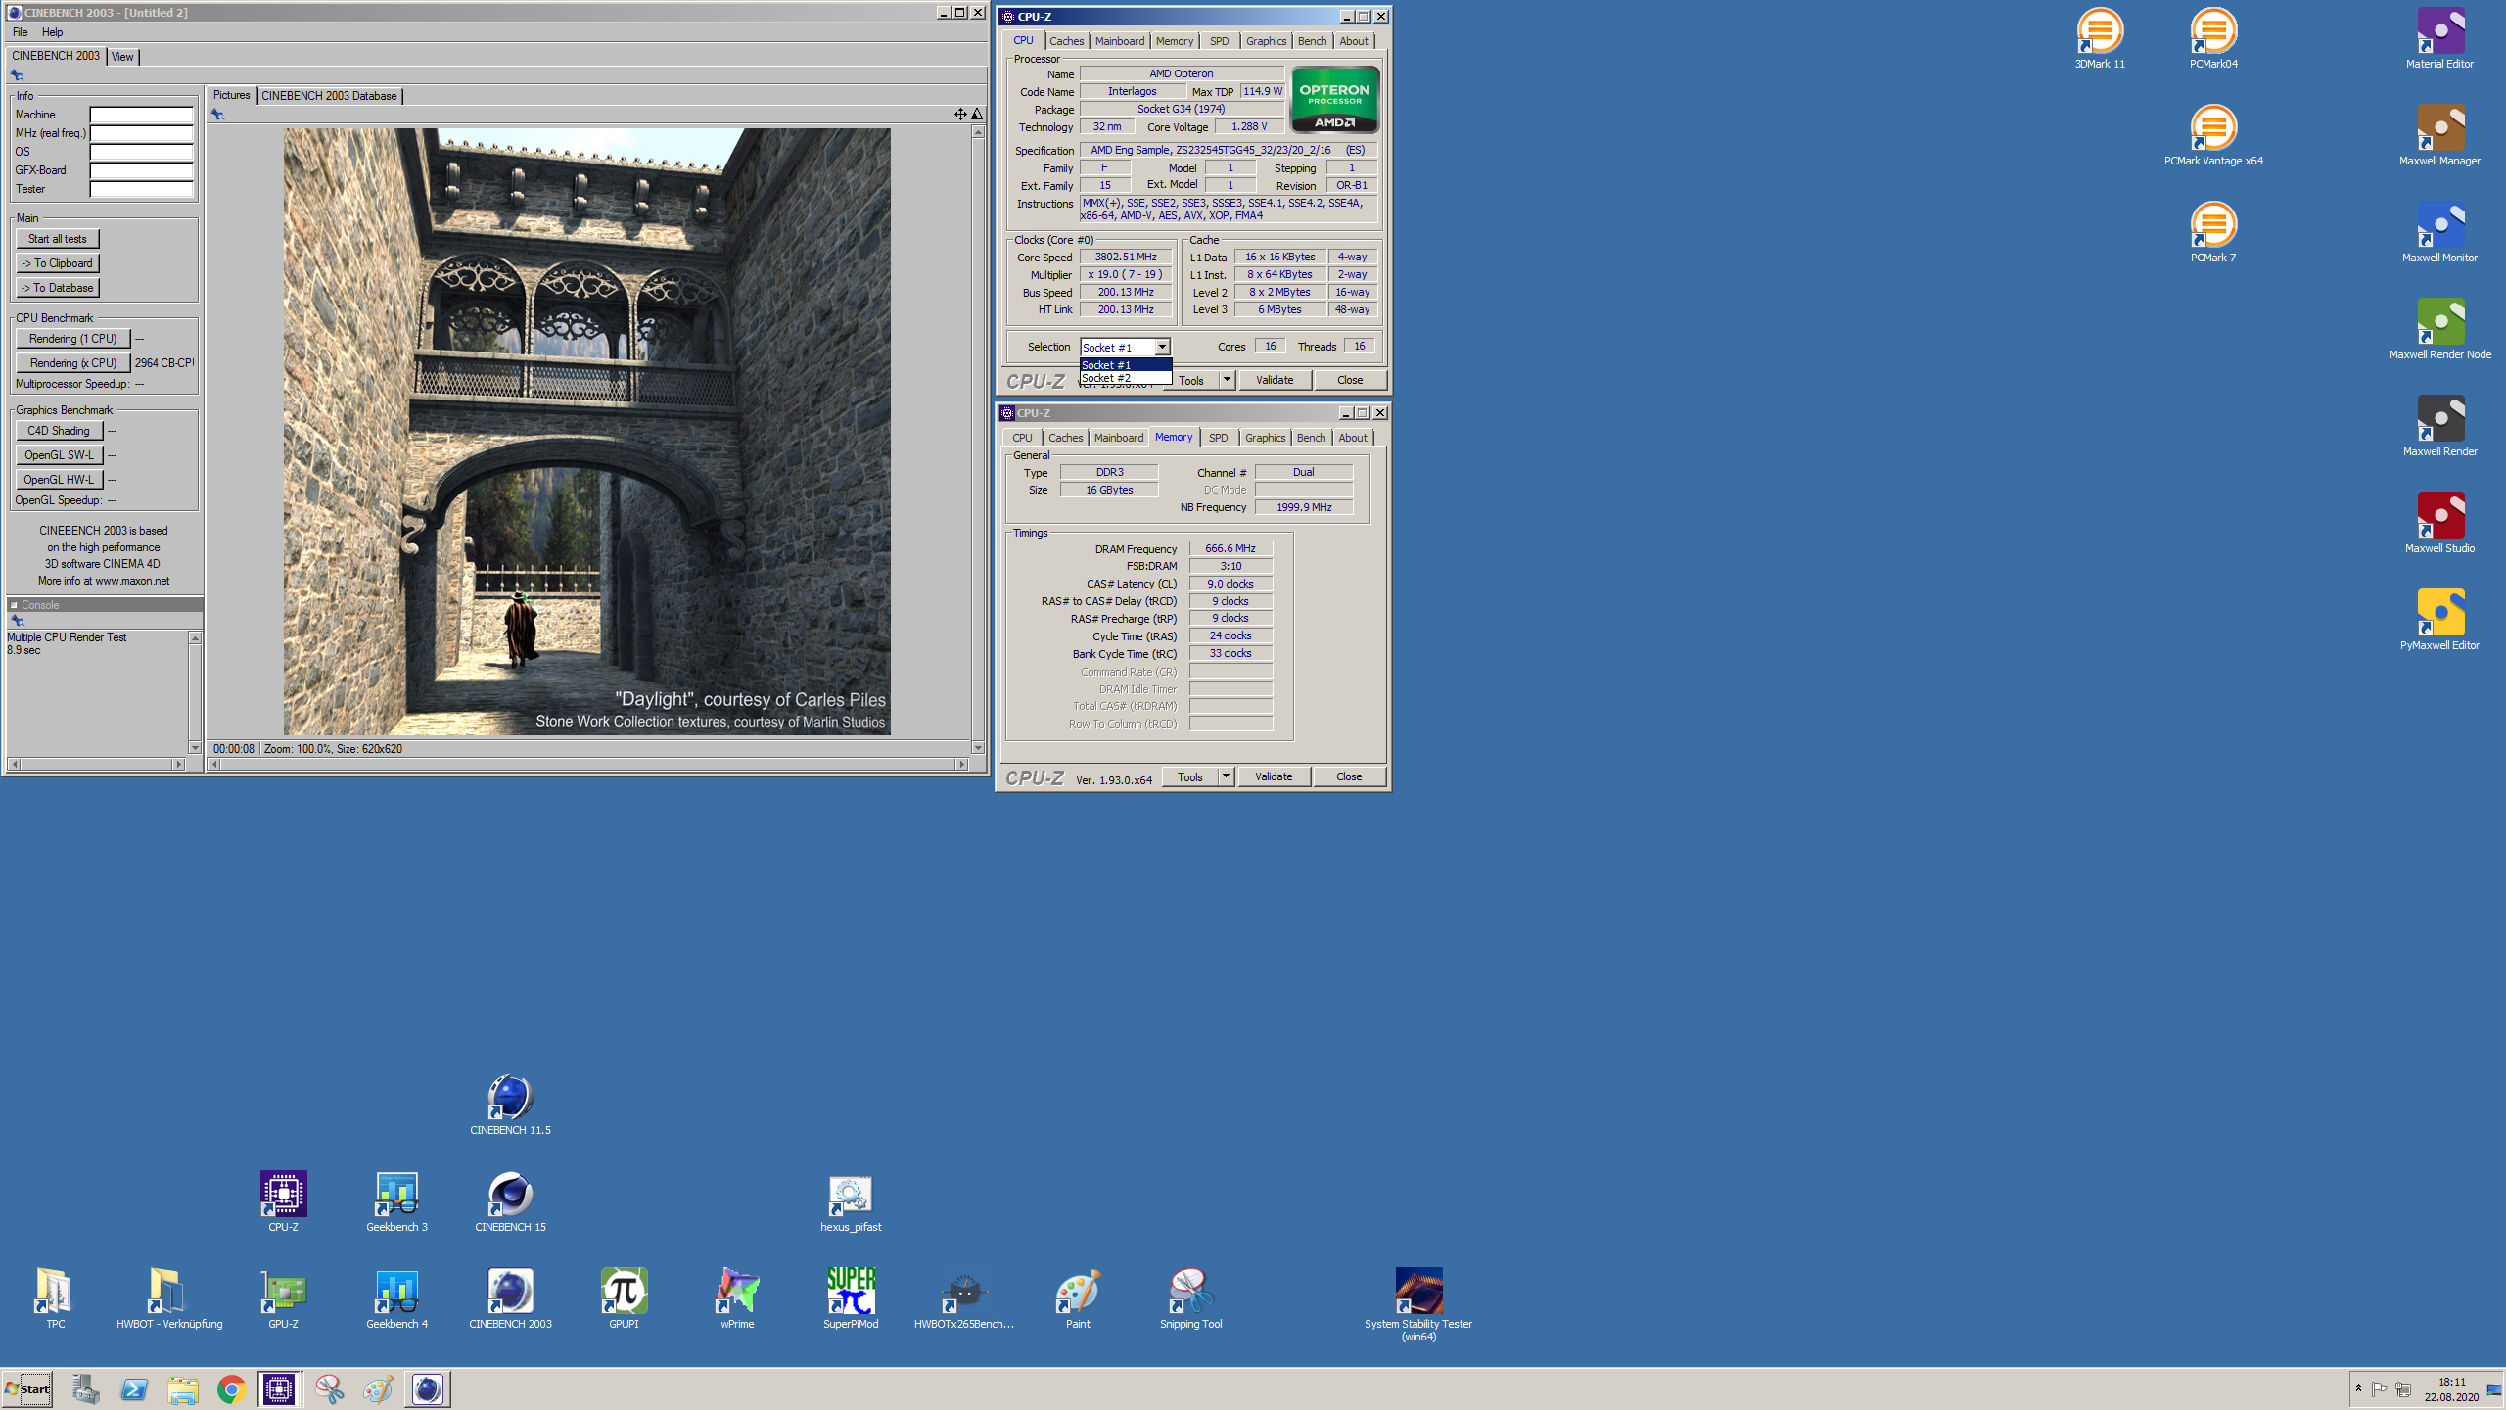Launch Maxwell Render Node shortcut

click(2439, 330)
